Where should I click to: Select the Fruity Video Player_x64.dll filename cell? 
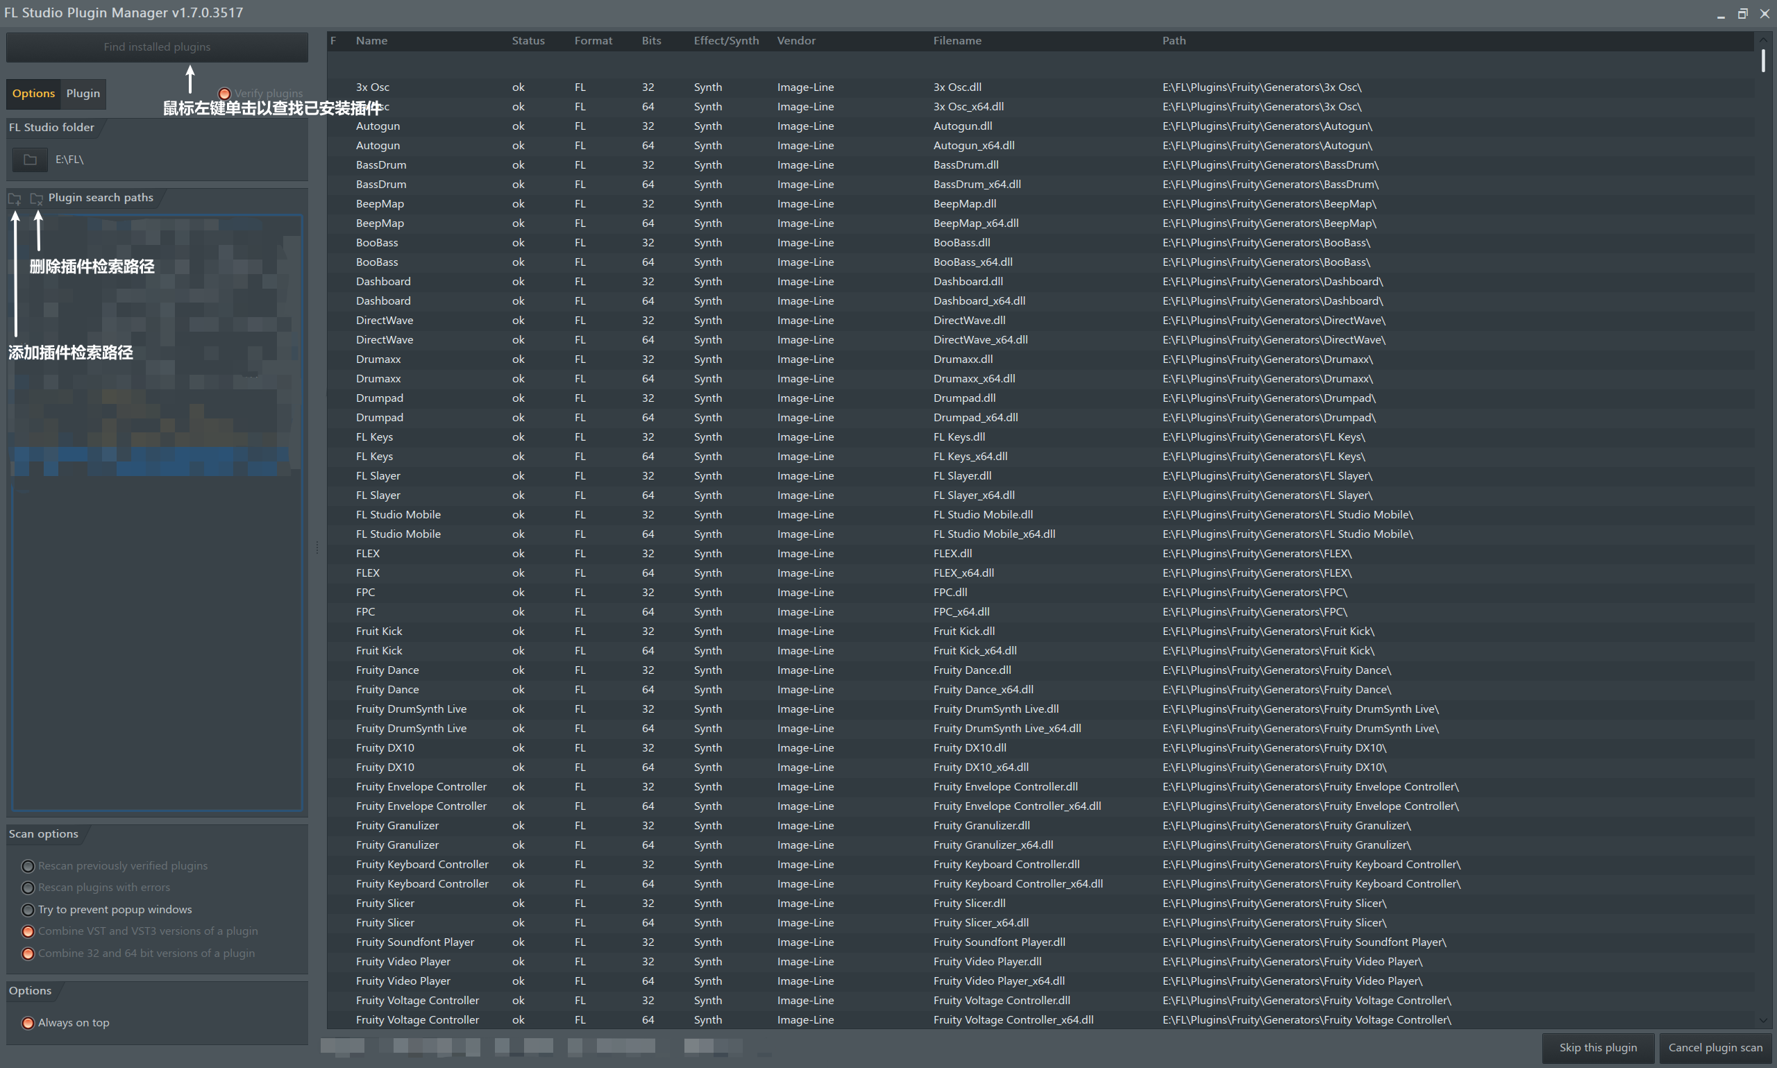pos(999,981)
